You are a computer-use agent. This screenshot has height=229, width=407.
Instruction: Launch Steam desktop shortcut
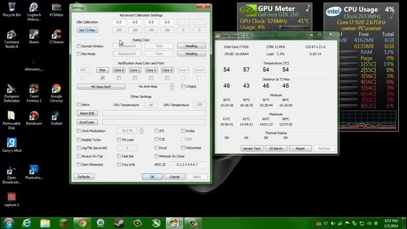(34, 37)
